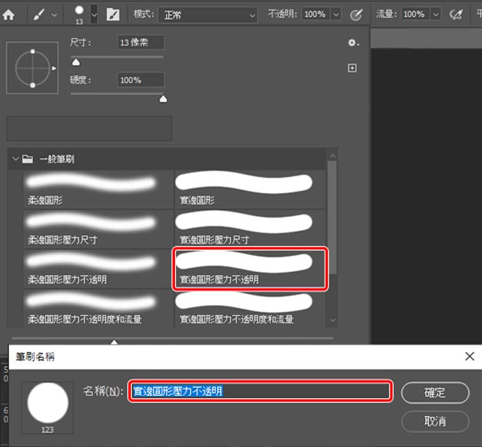482x447 pixels.
Task: Enable airbrush-style build-up icon
Action: point(455,14)
